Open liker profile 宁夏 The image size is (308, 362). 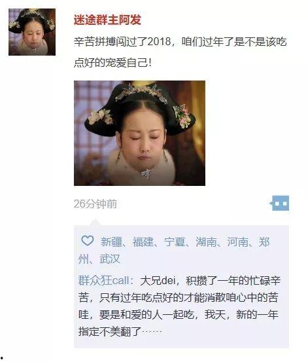(175, 242)
